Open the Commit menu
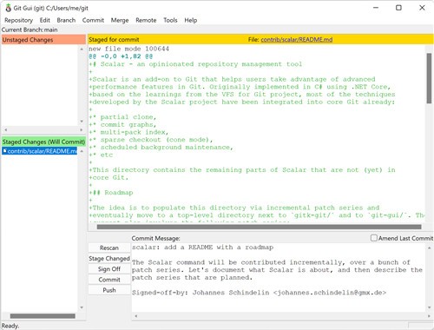 point(93,20)
